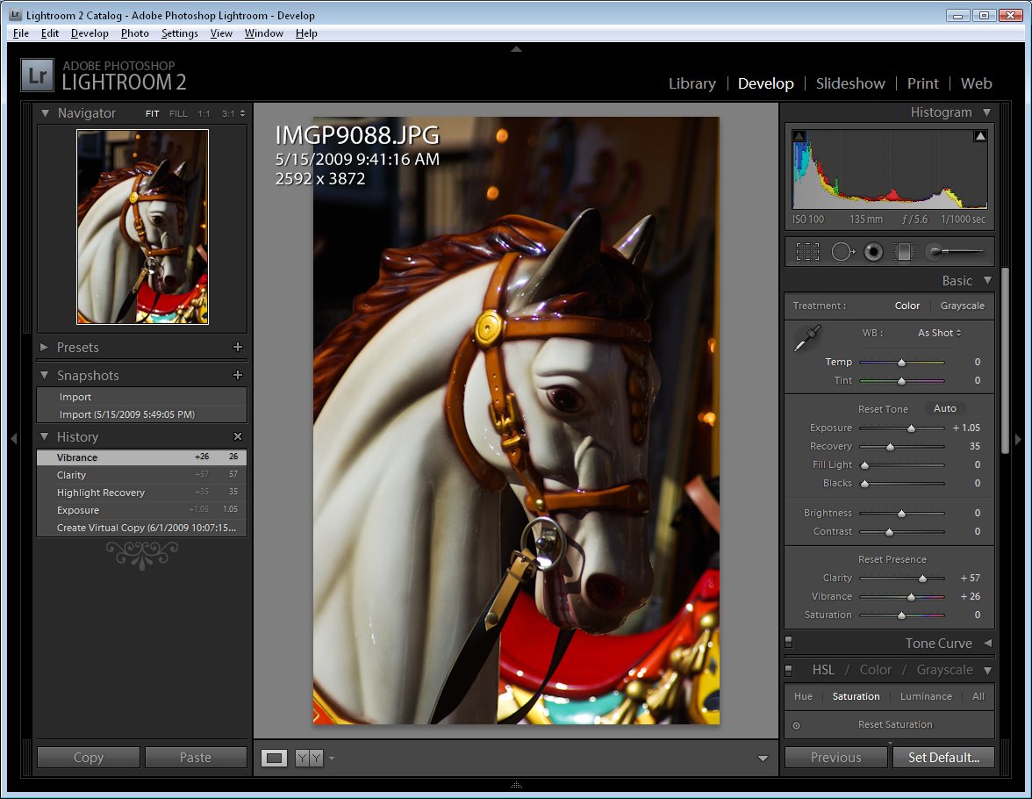The image size is (1032, 799).
Task: Click Reset Tone label
Action: coord(883,409)
